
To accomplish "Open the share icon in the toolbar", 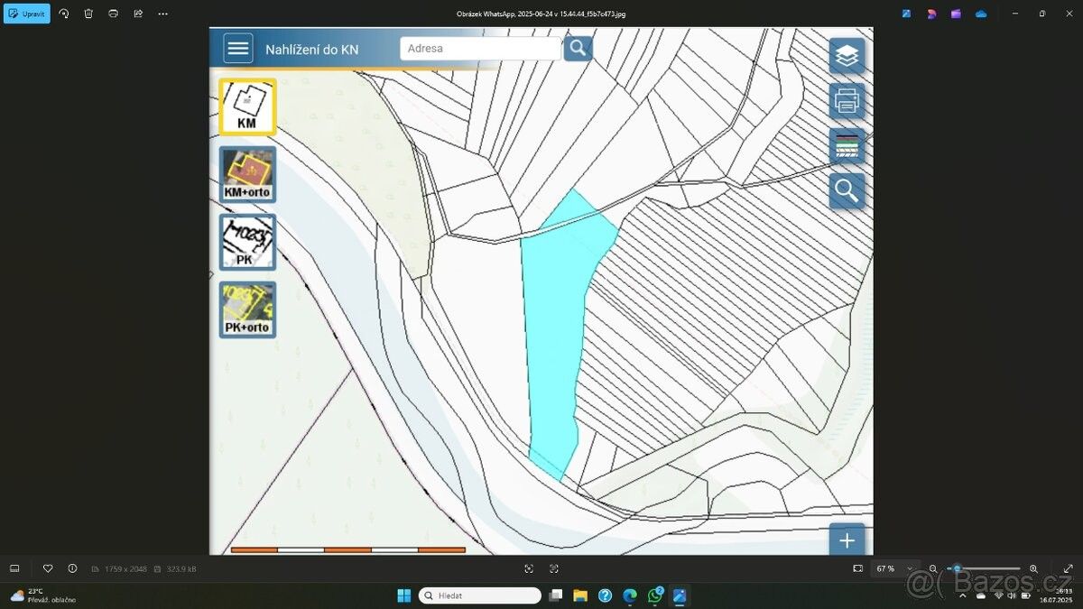I will point(138,14).
